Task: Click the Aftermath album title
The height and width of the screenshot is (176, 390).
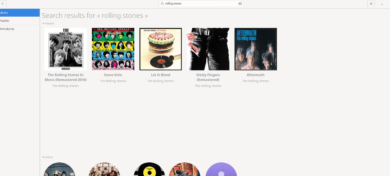Action: point(256,75)
